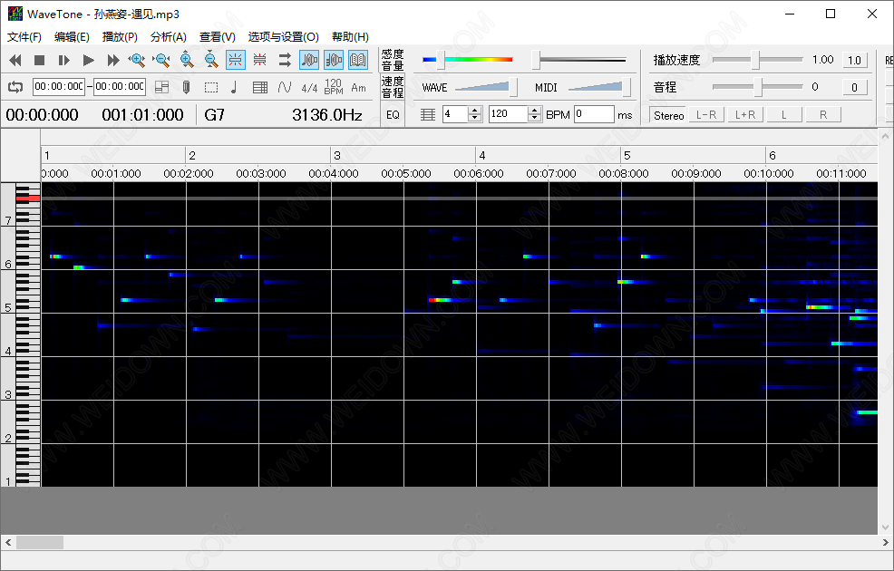
Task: Toggle the highlighted horizontal-bar spectrum display icon
Action: coord(236,60)
